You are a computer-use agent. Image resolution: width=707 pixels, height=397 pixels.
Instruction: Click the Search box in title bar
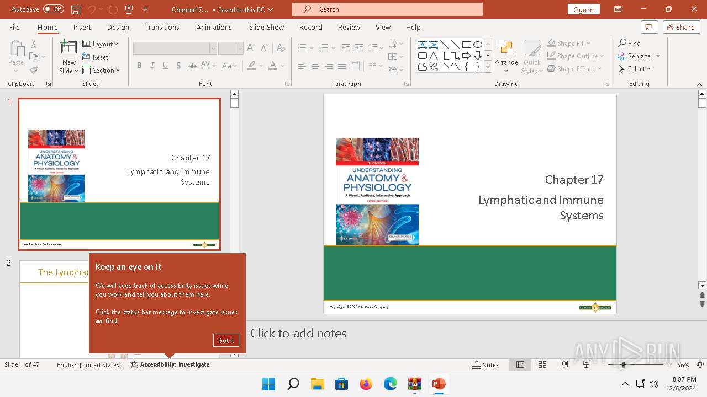[387, 9]
